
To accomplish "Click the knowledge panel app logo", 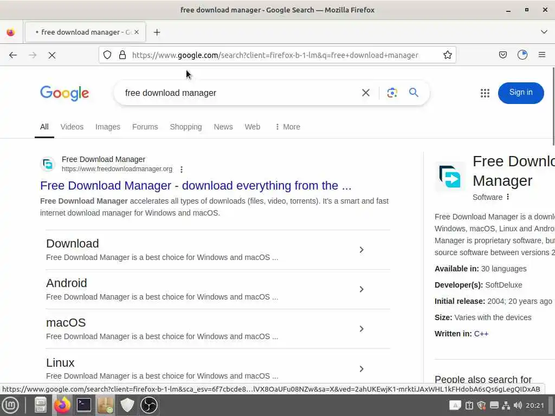I will coord(450,177).
